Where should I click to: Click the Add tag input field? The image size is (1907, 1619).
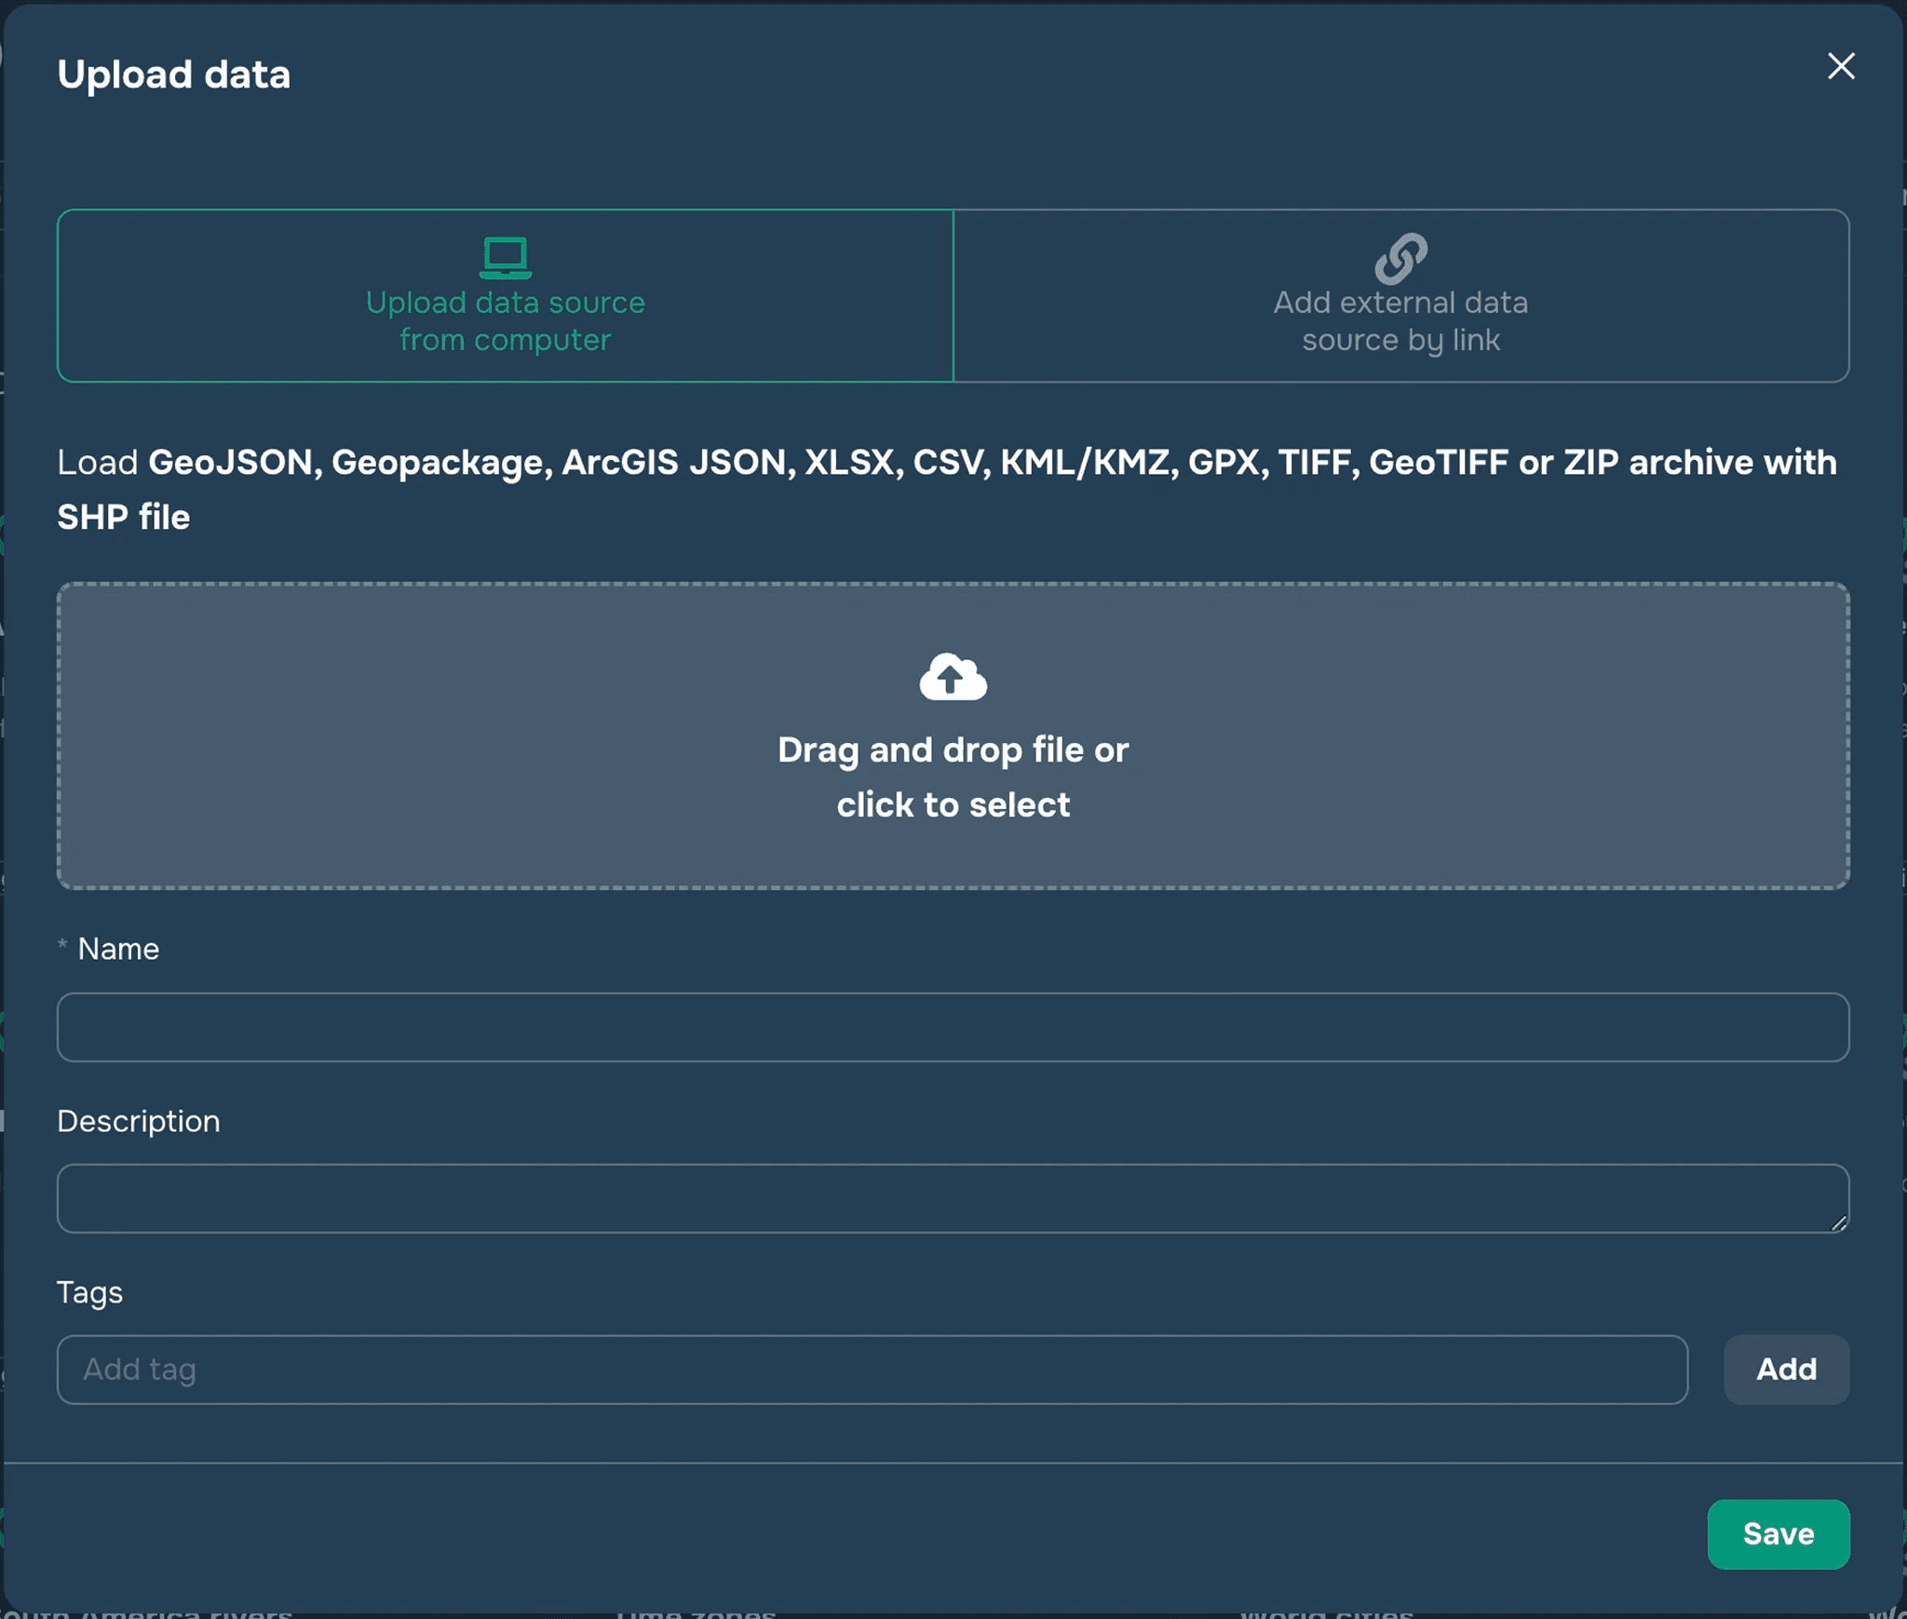872,1369
